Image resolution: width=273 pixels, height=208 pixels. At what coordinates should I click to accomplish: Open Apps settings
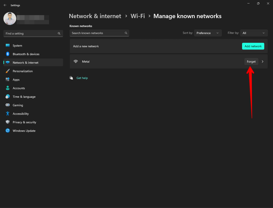[x=33, y=80]
